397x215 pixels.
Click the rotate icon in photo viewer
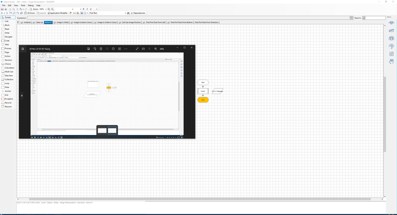pyautogui.click(x=95, y=49)
